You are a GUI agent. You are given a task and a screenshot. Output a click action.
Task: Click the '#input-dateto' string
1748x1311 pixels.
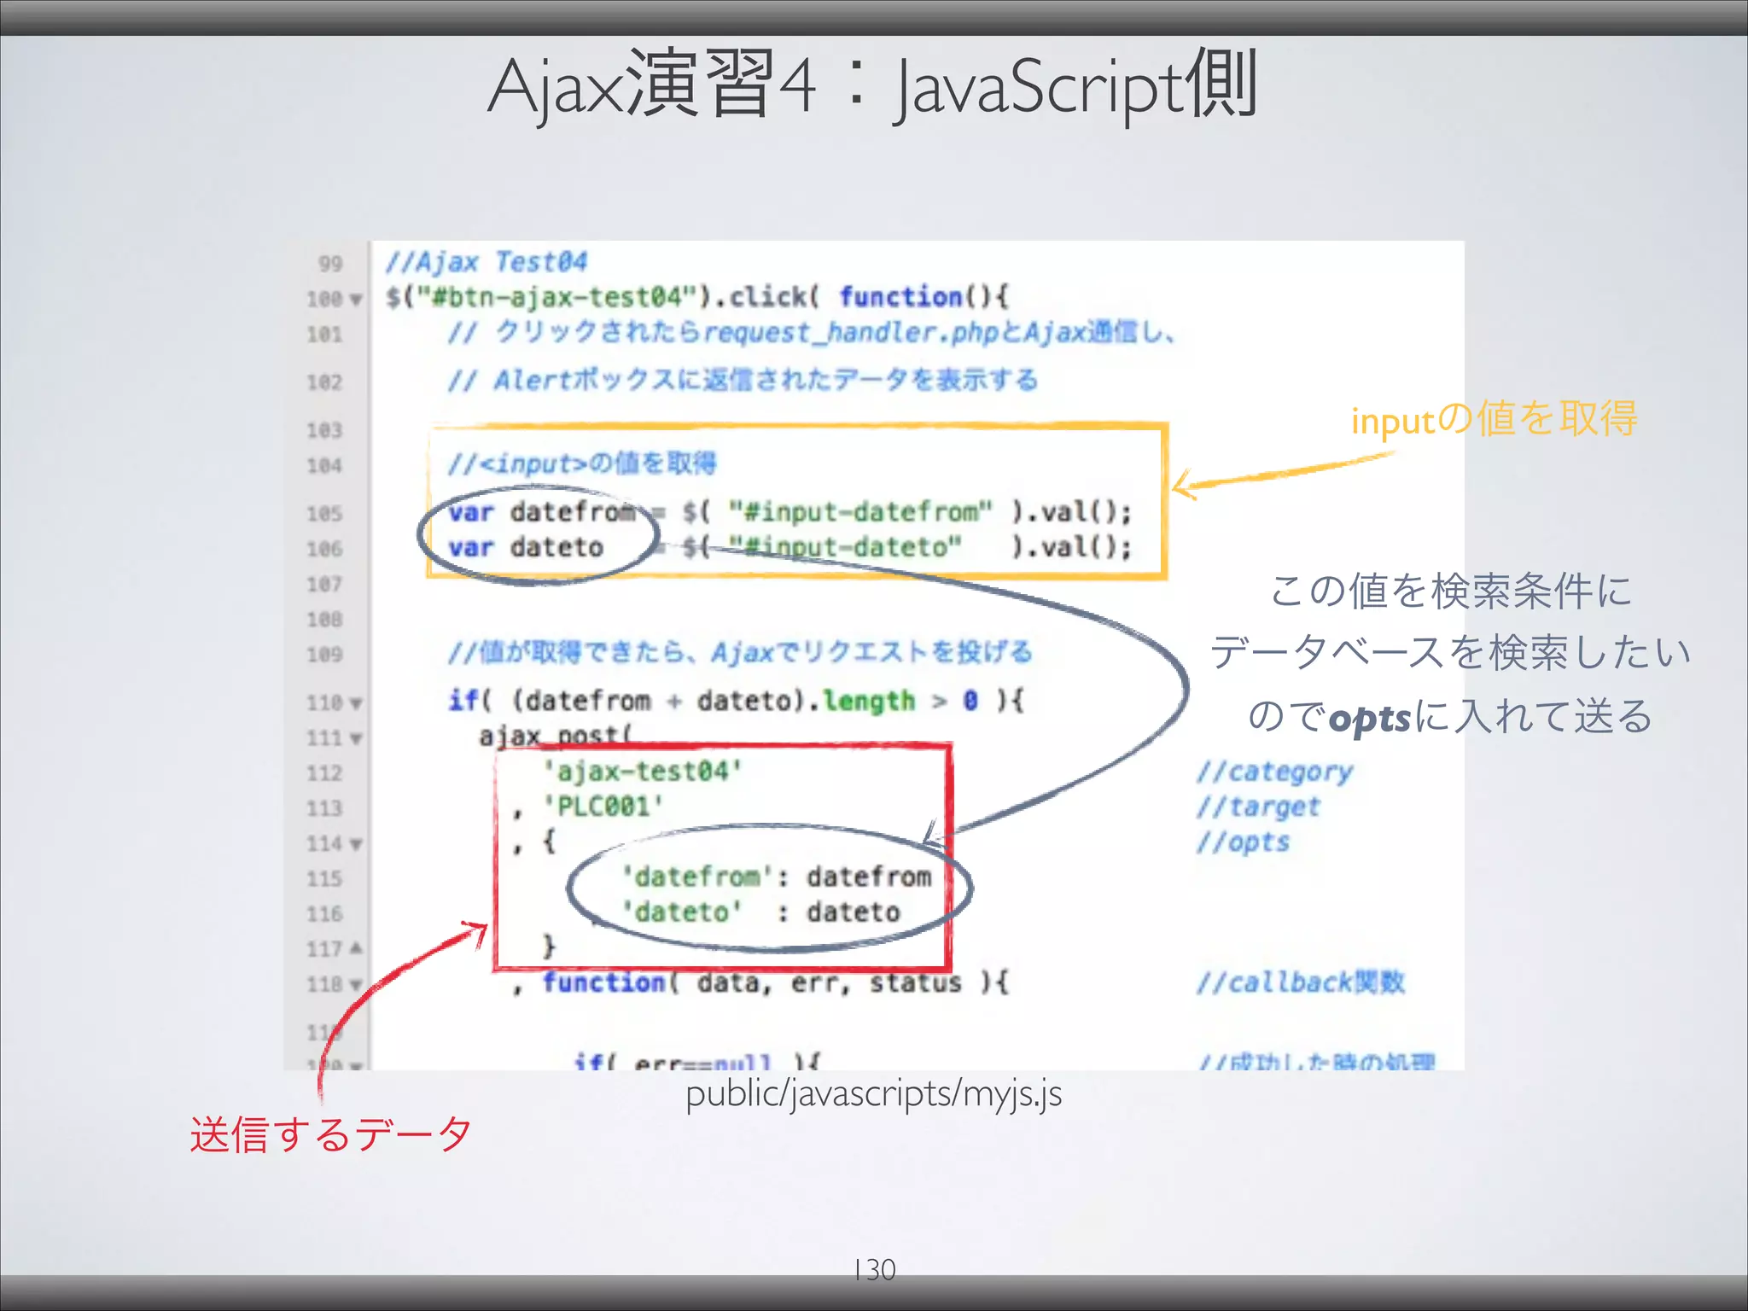tap(845, 547)
